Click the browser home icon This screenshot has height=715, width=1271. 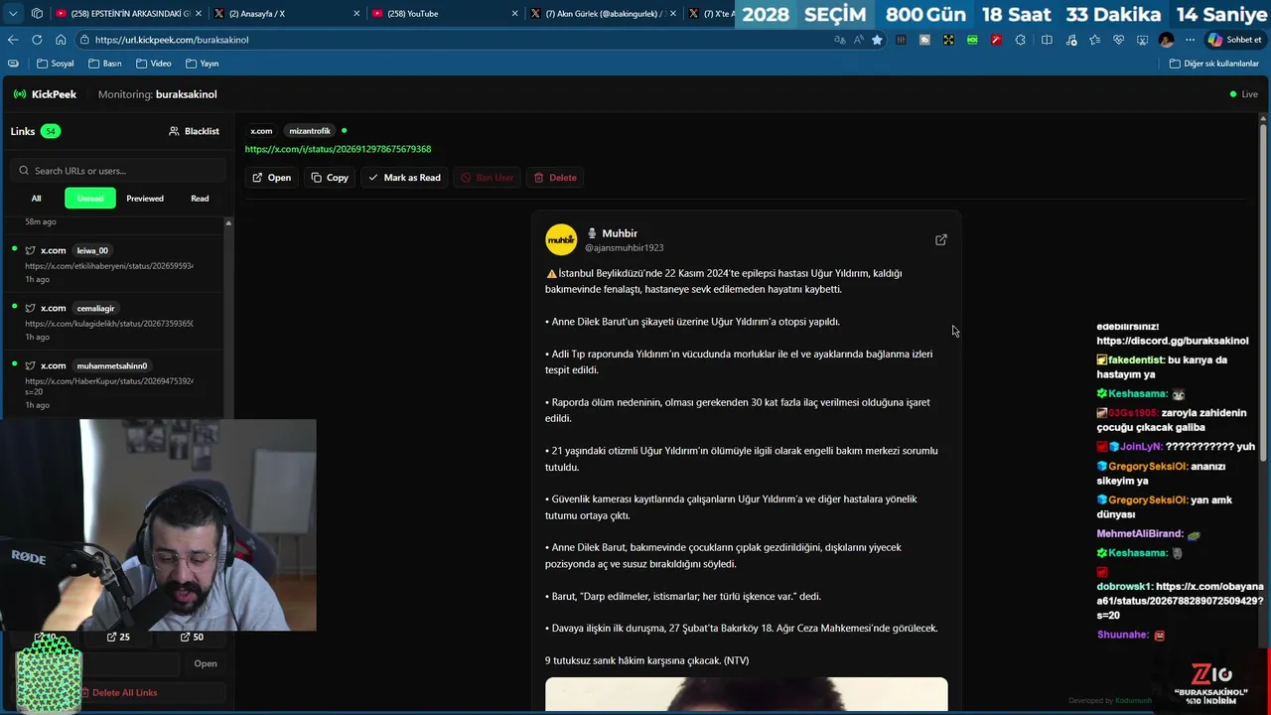coord(61,40)
